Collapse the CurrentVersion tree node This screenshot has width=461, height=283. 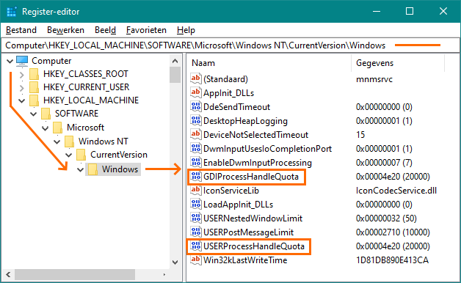tap(68, 155)
